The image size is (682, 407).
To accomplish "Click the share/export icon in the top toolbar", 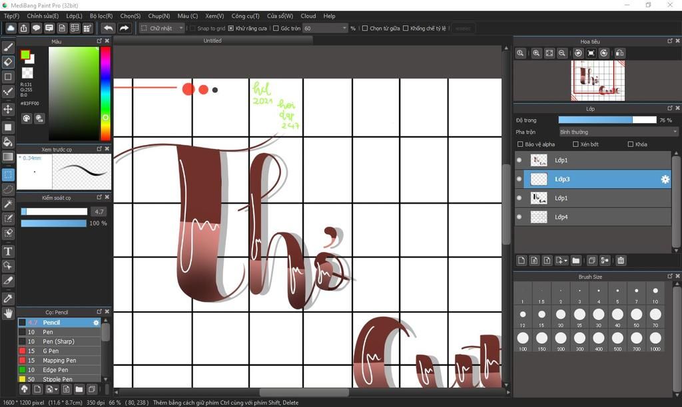I will pyautogui.click(x=23, y=28).
